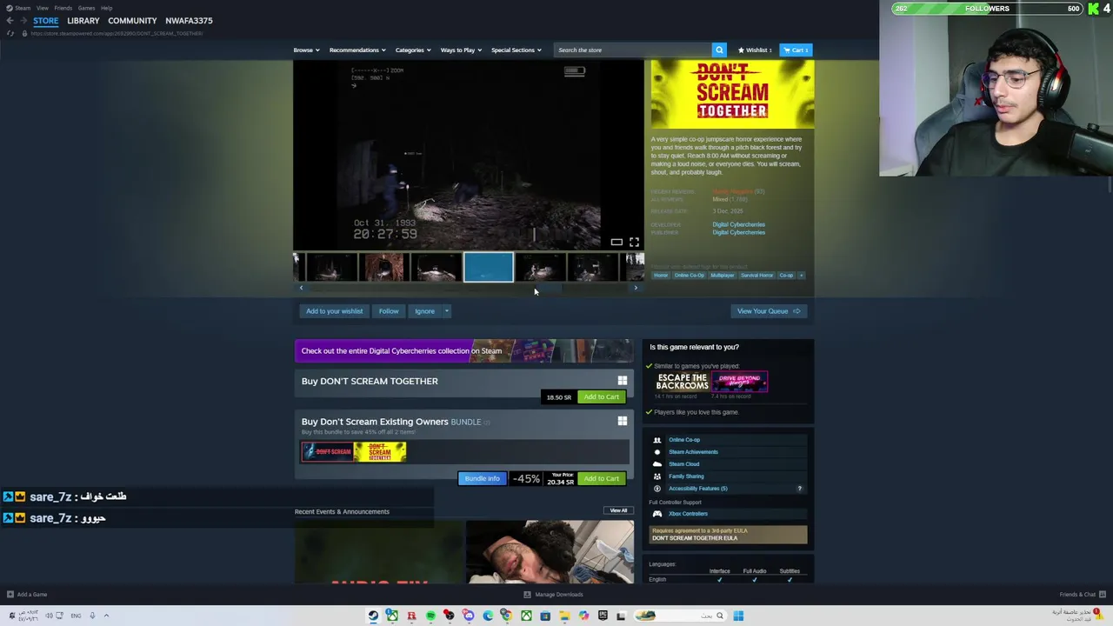Switch to the LIBRARY tab

coord(83,20)
